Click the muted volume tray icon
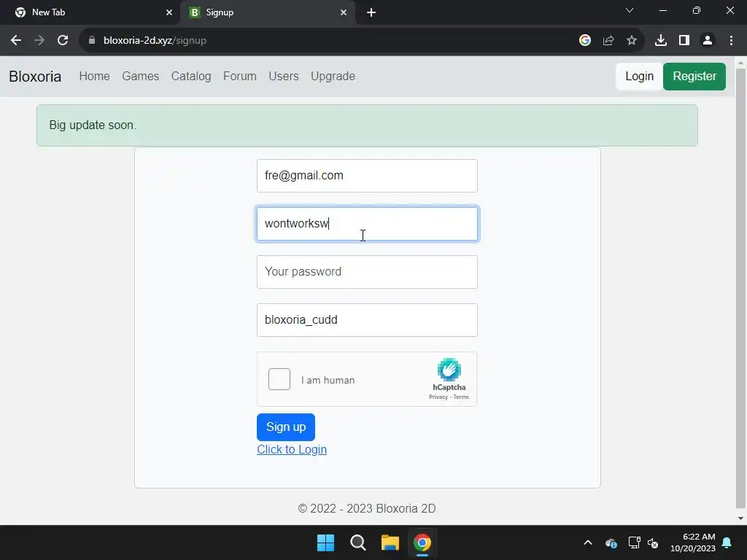This screenshot has width=747, height=560. 653,542
